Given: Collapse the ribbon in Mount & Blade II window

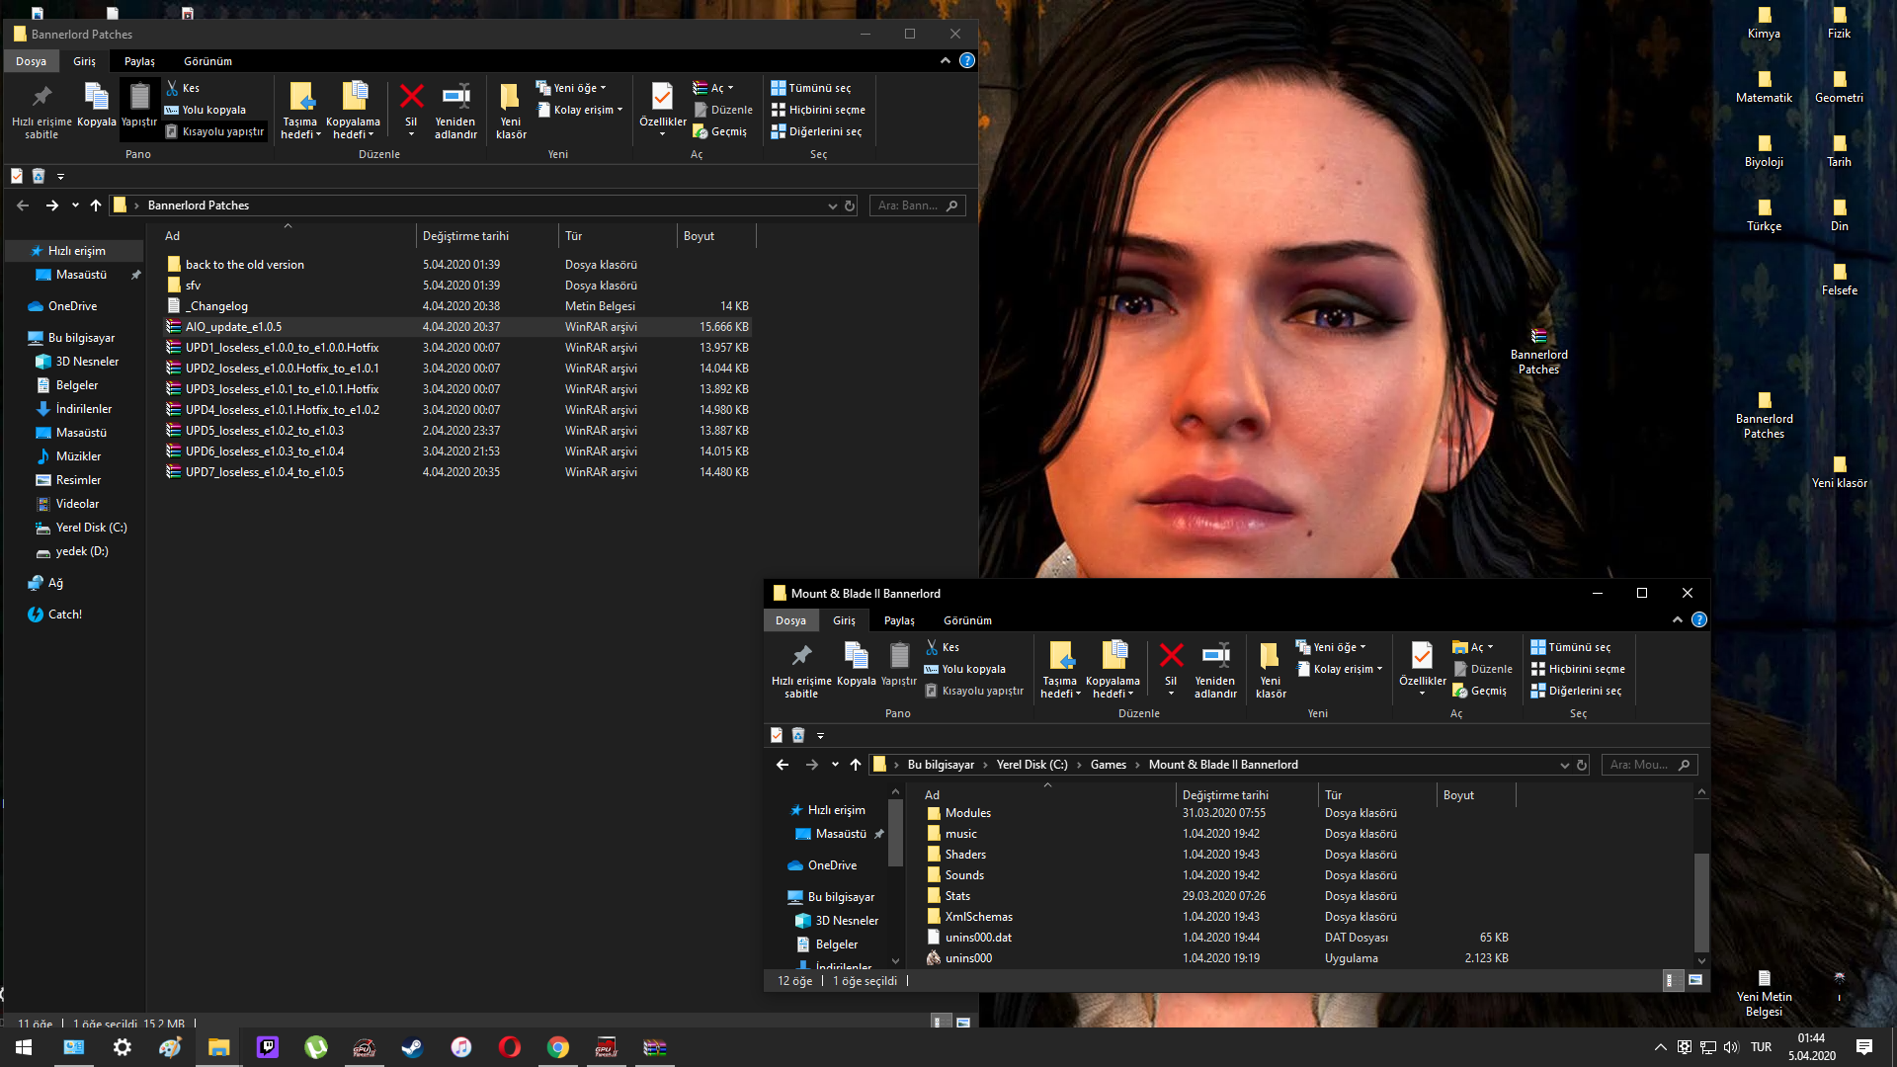Looking at the screenshot, I should pos(1678,619).
